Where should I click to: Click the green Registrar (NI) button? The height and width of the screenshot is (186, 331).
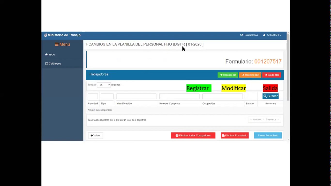[x=228, y=75]
